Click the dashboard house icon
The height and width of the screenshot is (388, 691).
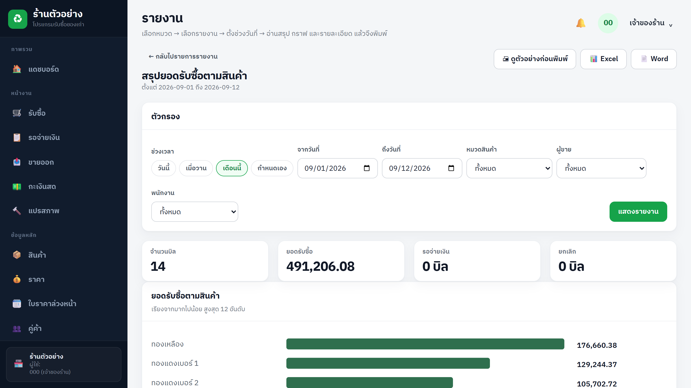(x=17, y=69)
